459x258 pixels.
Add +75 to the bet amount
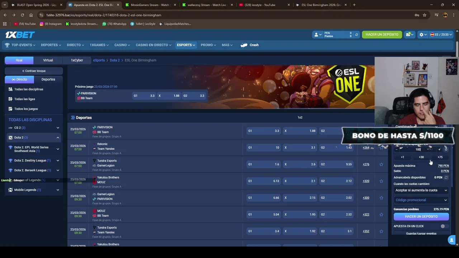click(x=440, y=157)
